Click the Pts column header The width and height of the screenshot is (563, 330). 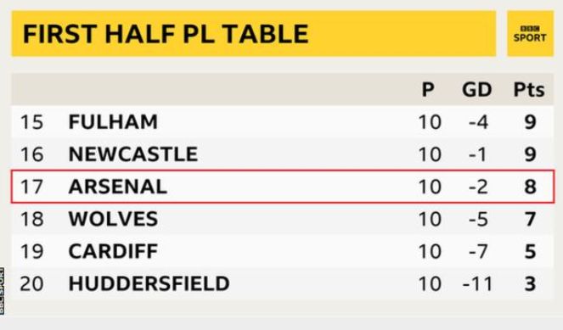point(529,89)
